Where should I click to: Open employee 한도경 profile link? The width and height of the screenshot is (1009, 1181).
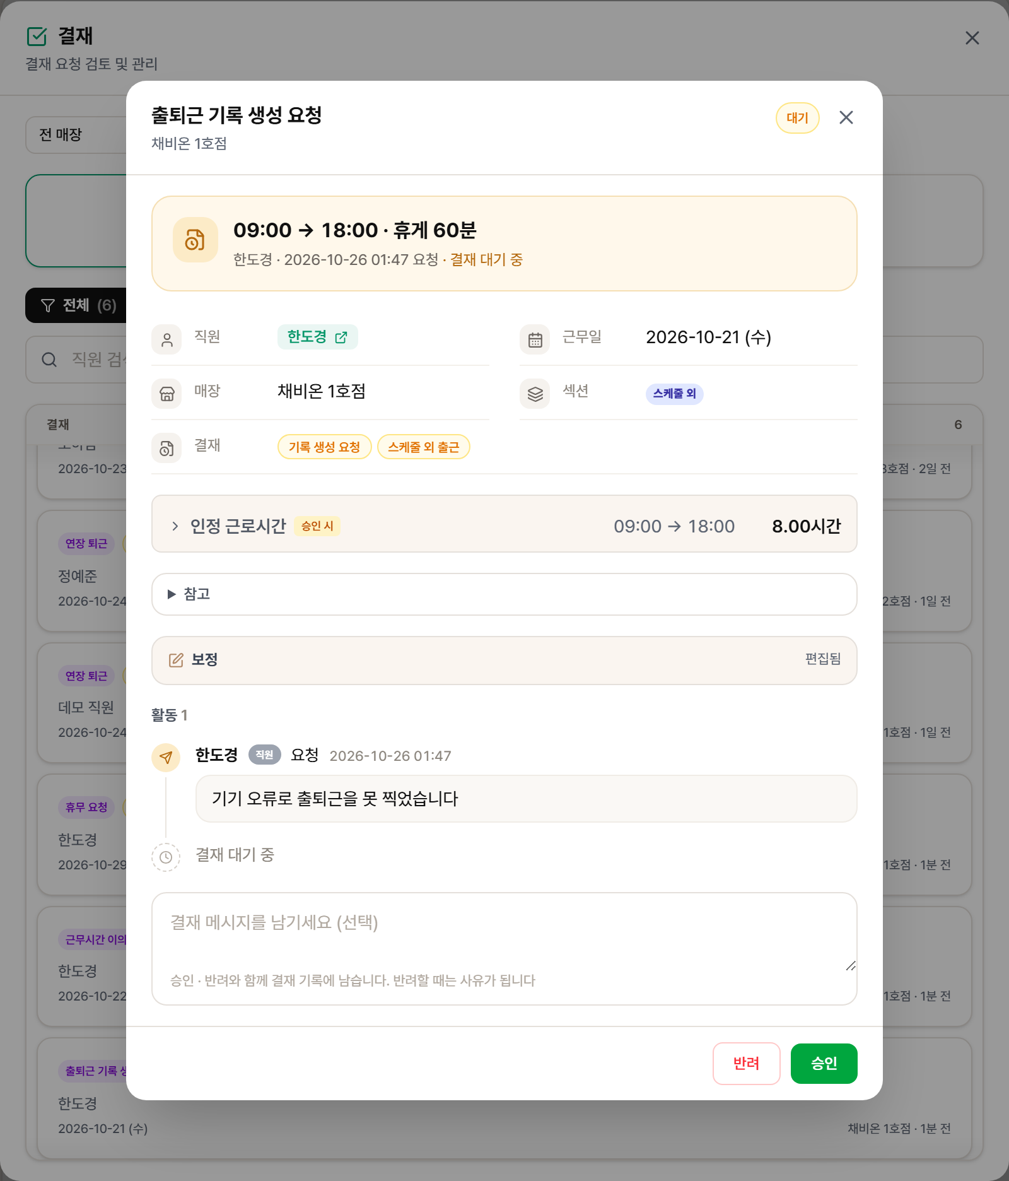(317, 337)
